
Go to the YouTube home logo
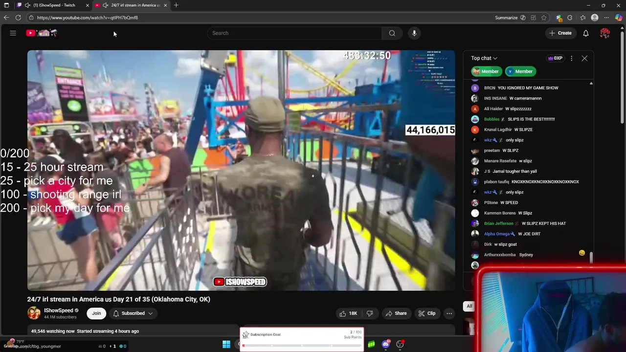[42, 33]
